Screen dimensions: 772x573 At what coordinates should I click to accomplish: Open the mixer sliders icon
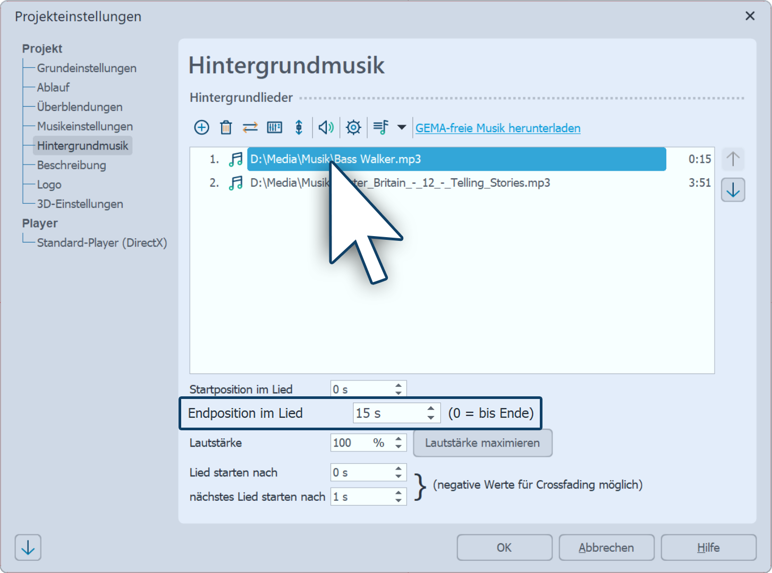coord(274,127)
